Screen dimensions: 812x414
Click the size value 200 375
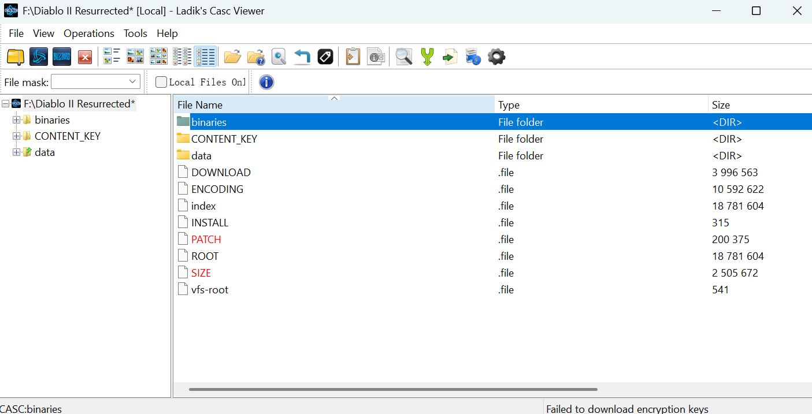(731, 239)
